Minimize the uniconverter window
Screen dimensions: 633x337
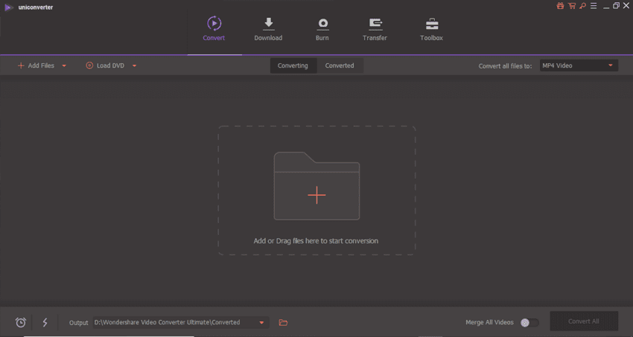click(606, 6)
